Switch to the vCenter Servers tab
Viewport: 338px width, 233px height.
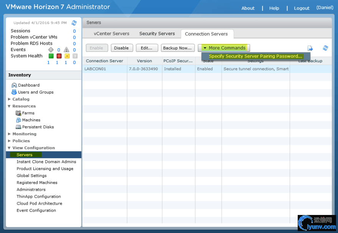click(x=111, y=34)
